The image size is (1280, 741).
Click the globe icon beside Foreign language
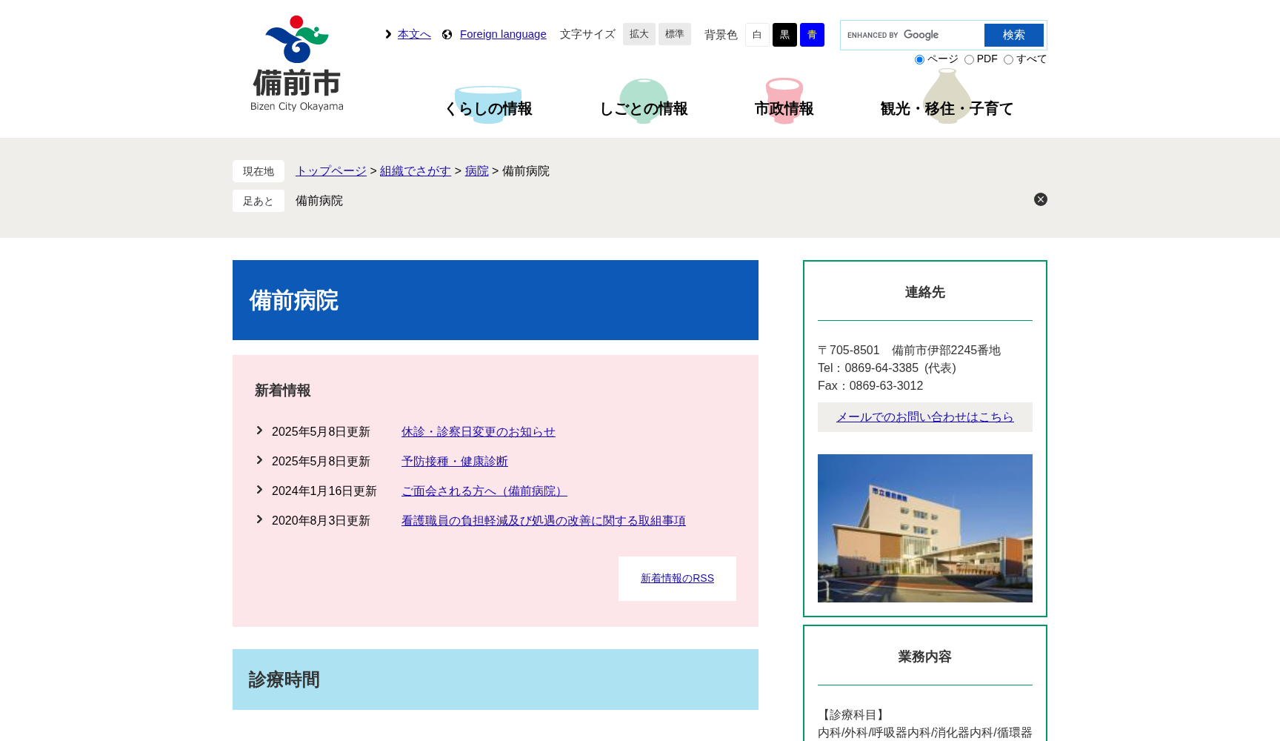pyautogui.click(x=446, y=34)
